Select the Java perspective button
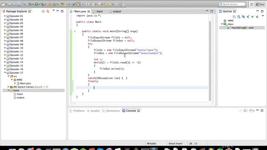The width and height of the screenshot is (267, 150). click(260, 5)
